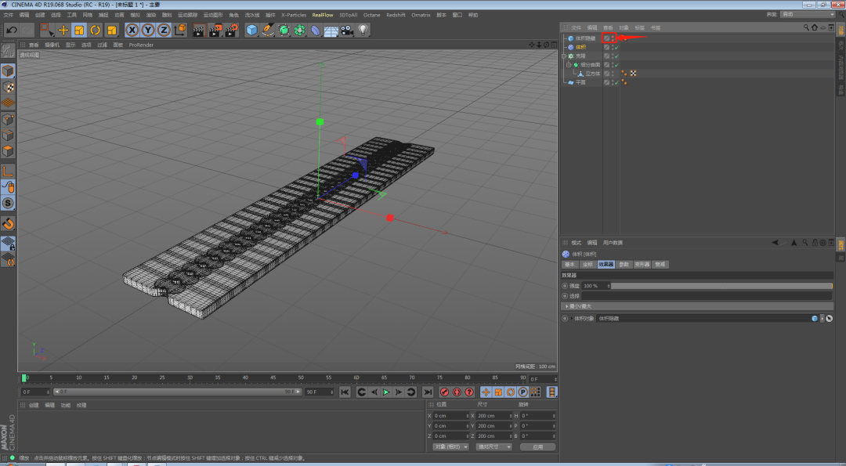Click the Camera object icon

(x=347, y=30)
